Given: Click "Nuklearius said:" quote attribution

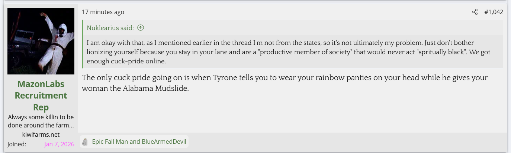Looking at the screenshot, I should click(x=110, y=28).
